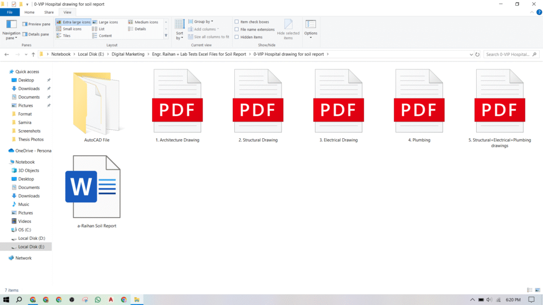The height and width of the screenshot is (305, 543).
Task: Select Local Disk (D:) in the sidebar
Action: 31,238
